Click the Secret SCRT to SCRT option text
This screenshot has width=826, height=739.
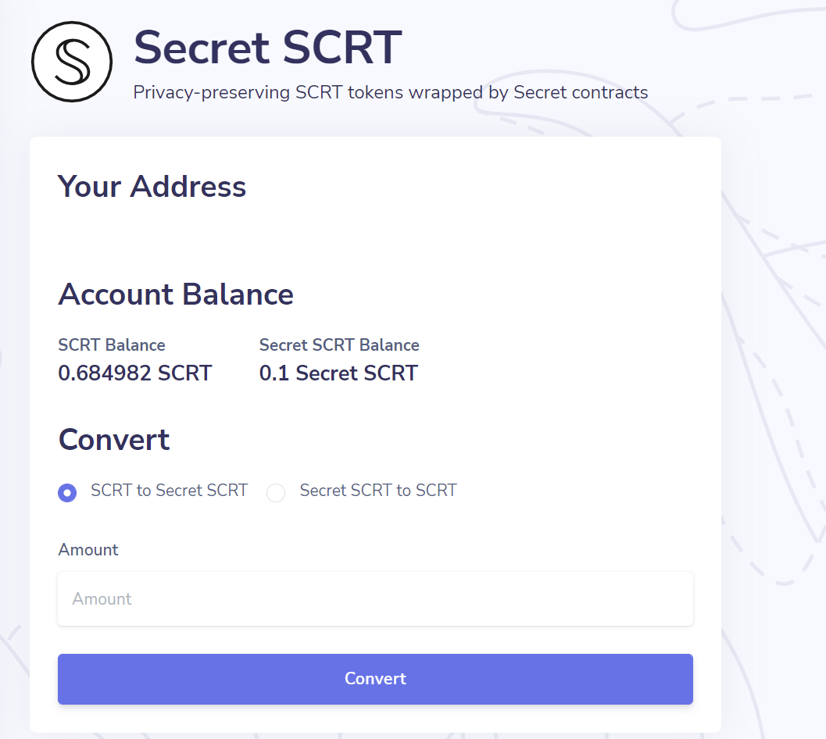378,491
